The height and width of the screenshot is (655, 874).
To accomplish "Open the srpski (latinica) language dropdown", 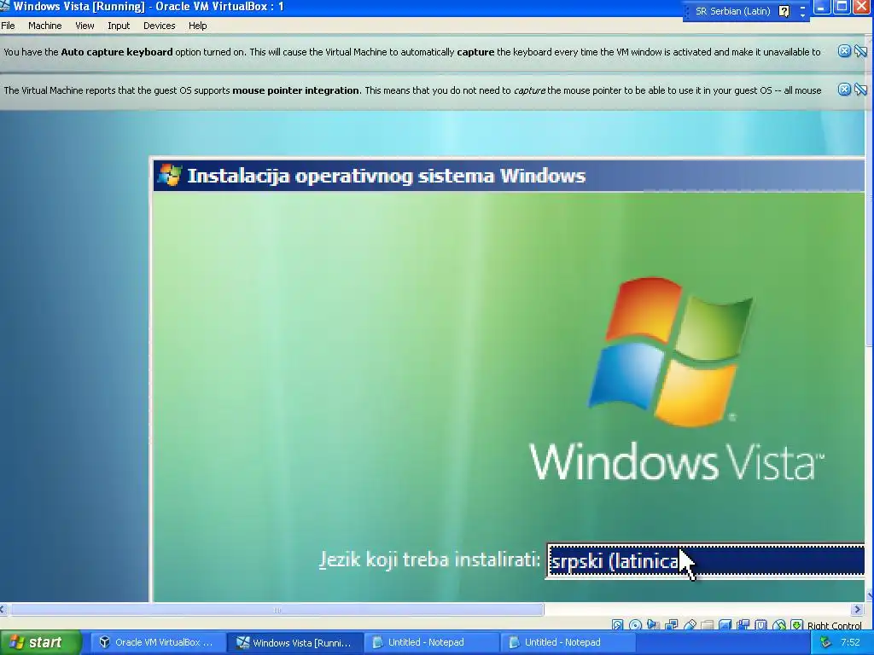I will [706, 561].
